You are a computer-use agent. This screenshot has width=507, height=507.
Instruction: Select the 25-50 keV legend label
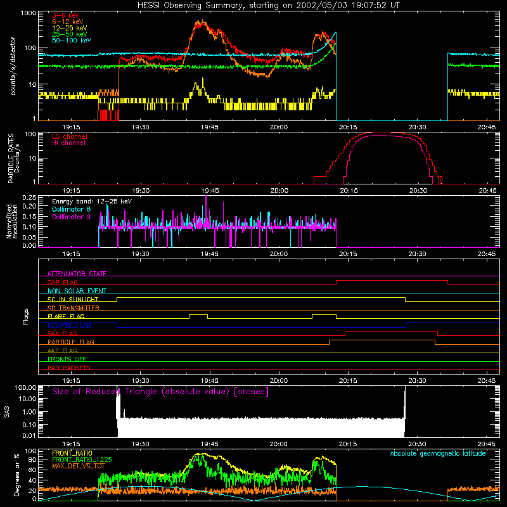[70, 34]
